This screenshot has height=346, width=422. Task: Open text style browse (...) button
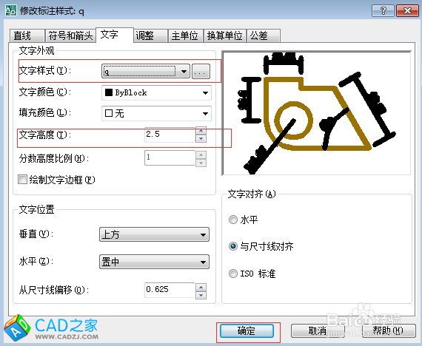tap(201, 72)
